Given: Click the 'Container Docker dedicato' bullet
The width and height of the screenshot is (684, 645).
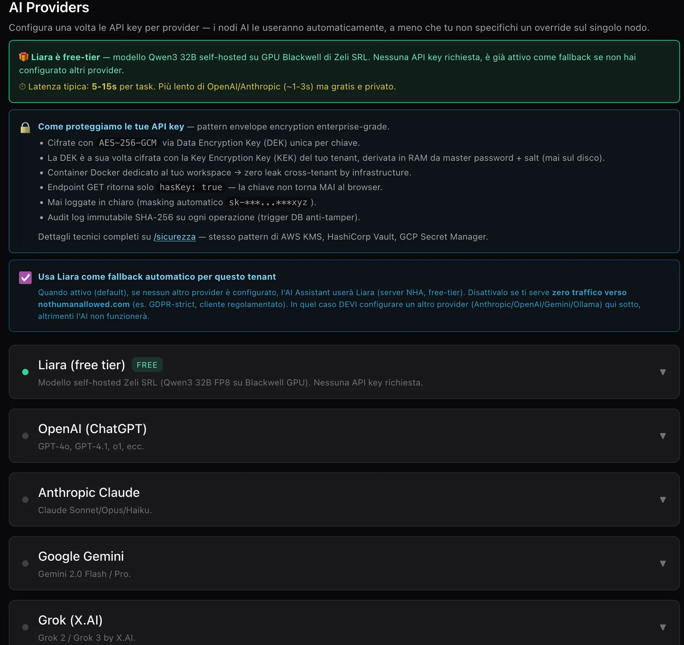Looking at the screenshot, I should point(229,172).
